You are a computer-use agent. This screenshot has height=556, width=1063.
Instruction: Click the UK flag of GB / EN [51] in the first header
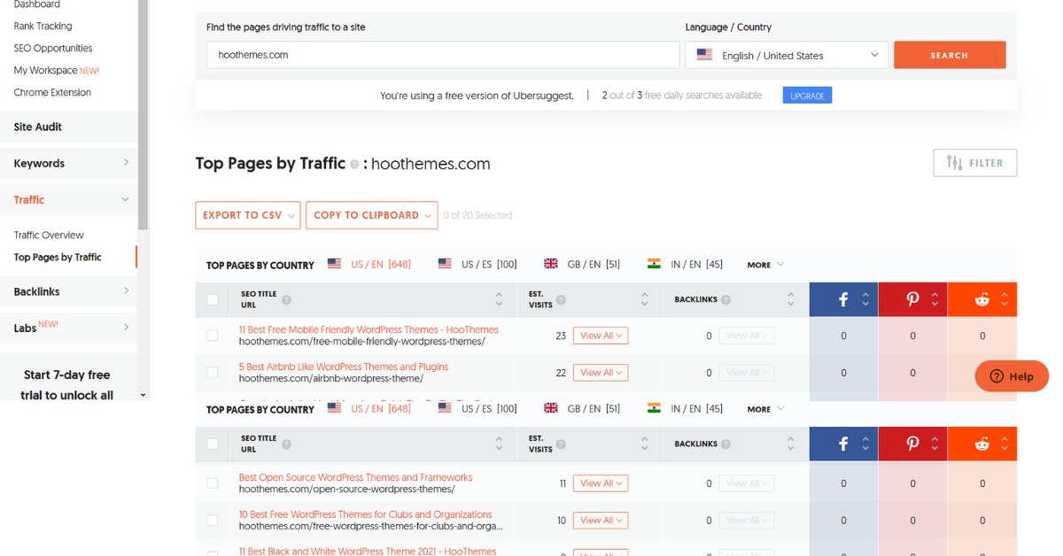[551, 264]
